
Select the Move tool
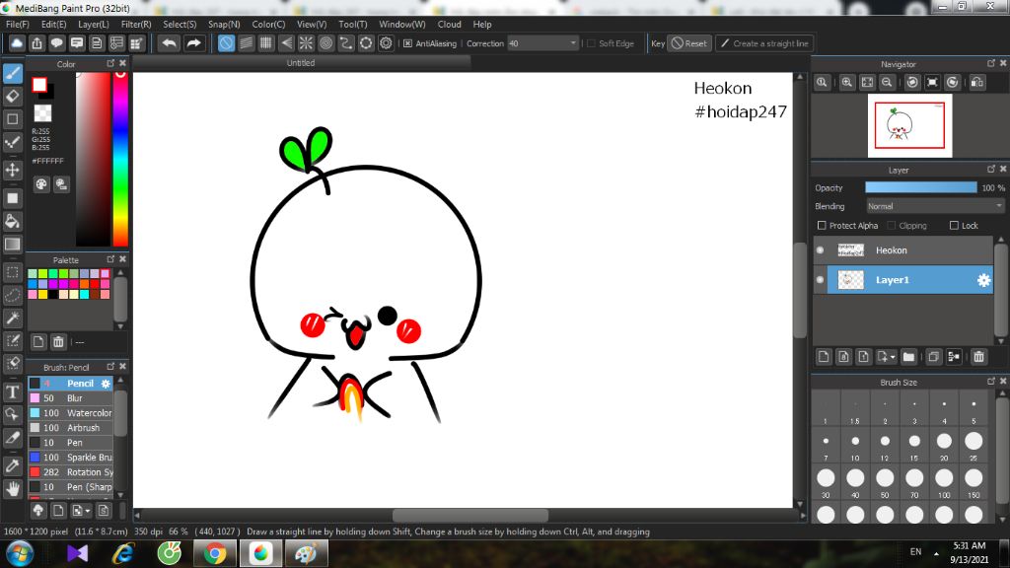[x=12, y=170]
